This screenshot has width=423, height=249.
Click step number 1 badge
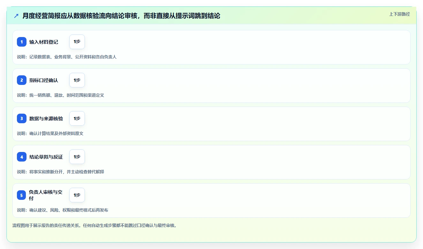click(22, 42)
